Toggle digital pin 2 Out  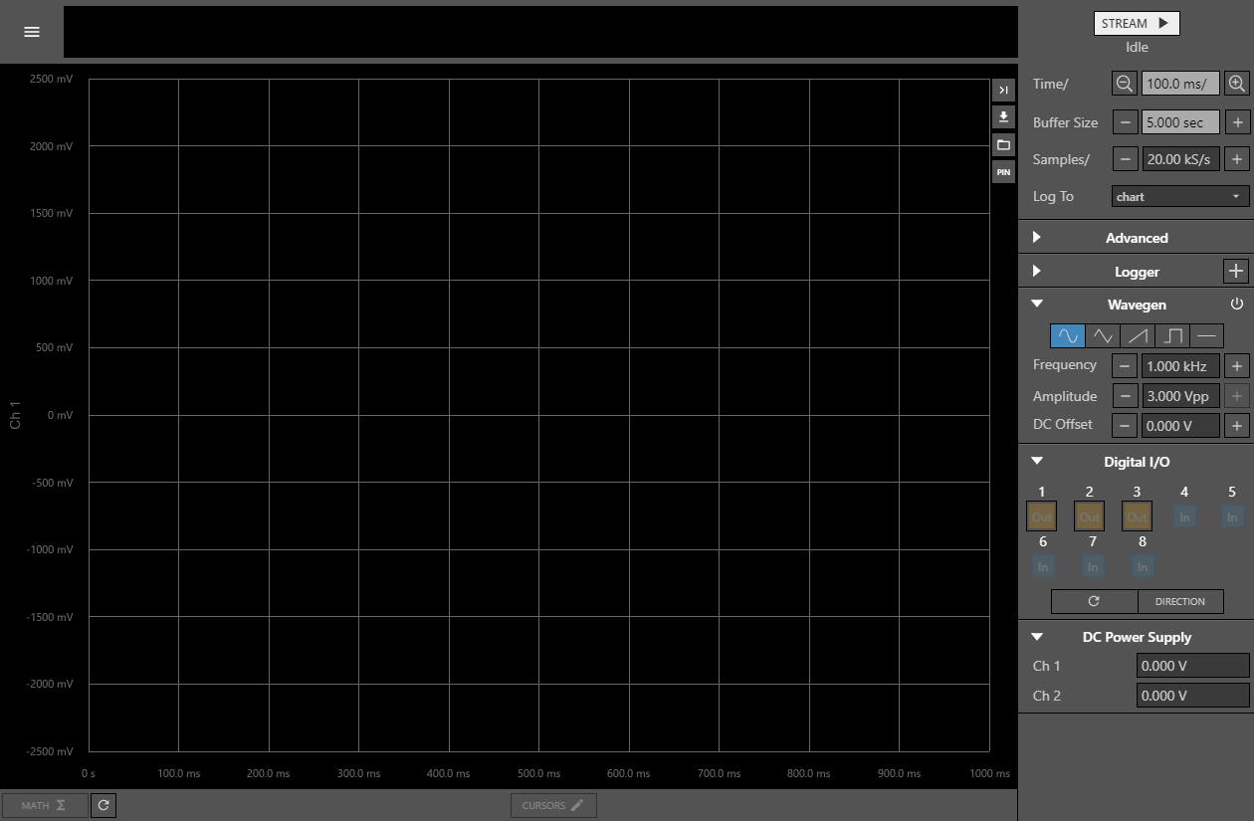(x=1089, y=516)
